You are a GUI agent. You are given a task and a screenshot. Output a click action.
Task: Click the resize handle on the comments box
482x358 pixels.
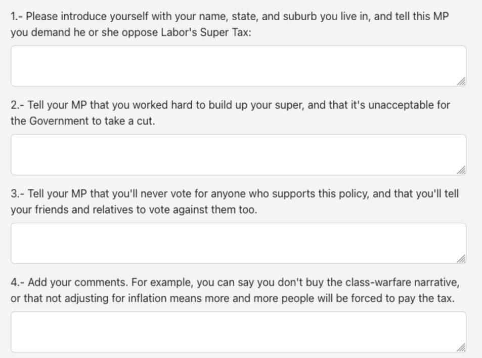click(x=461, y=347)
